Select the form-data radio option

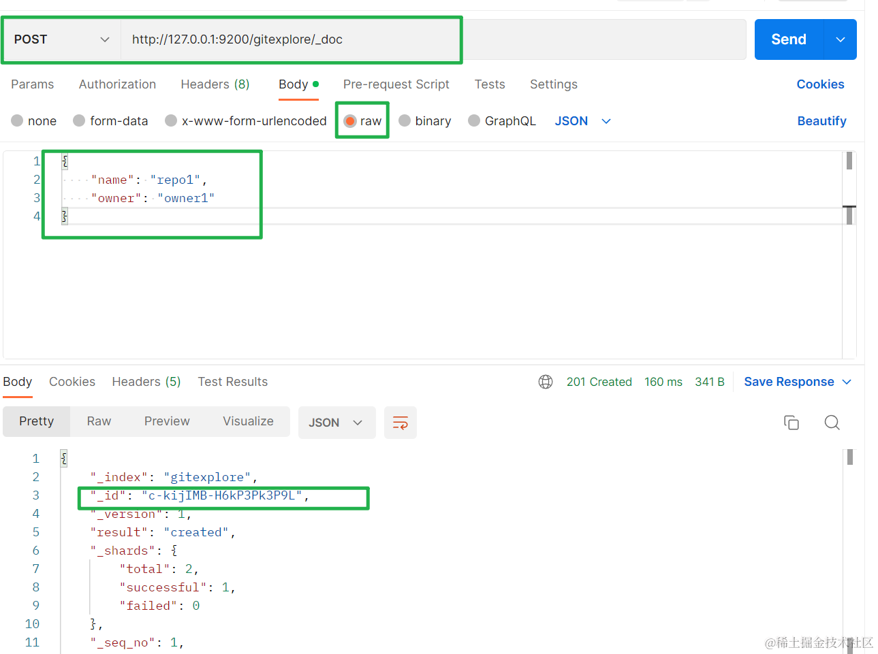79,120
